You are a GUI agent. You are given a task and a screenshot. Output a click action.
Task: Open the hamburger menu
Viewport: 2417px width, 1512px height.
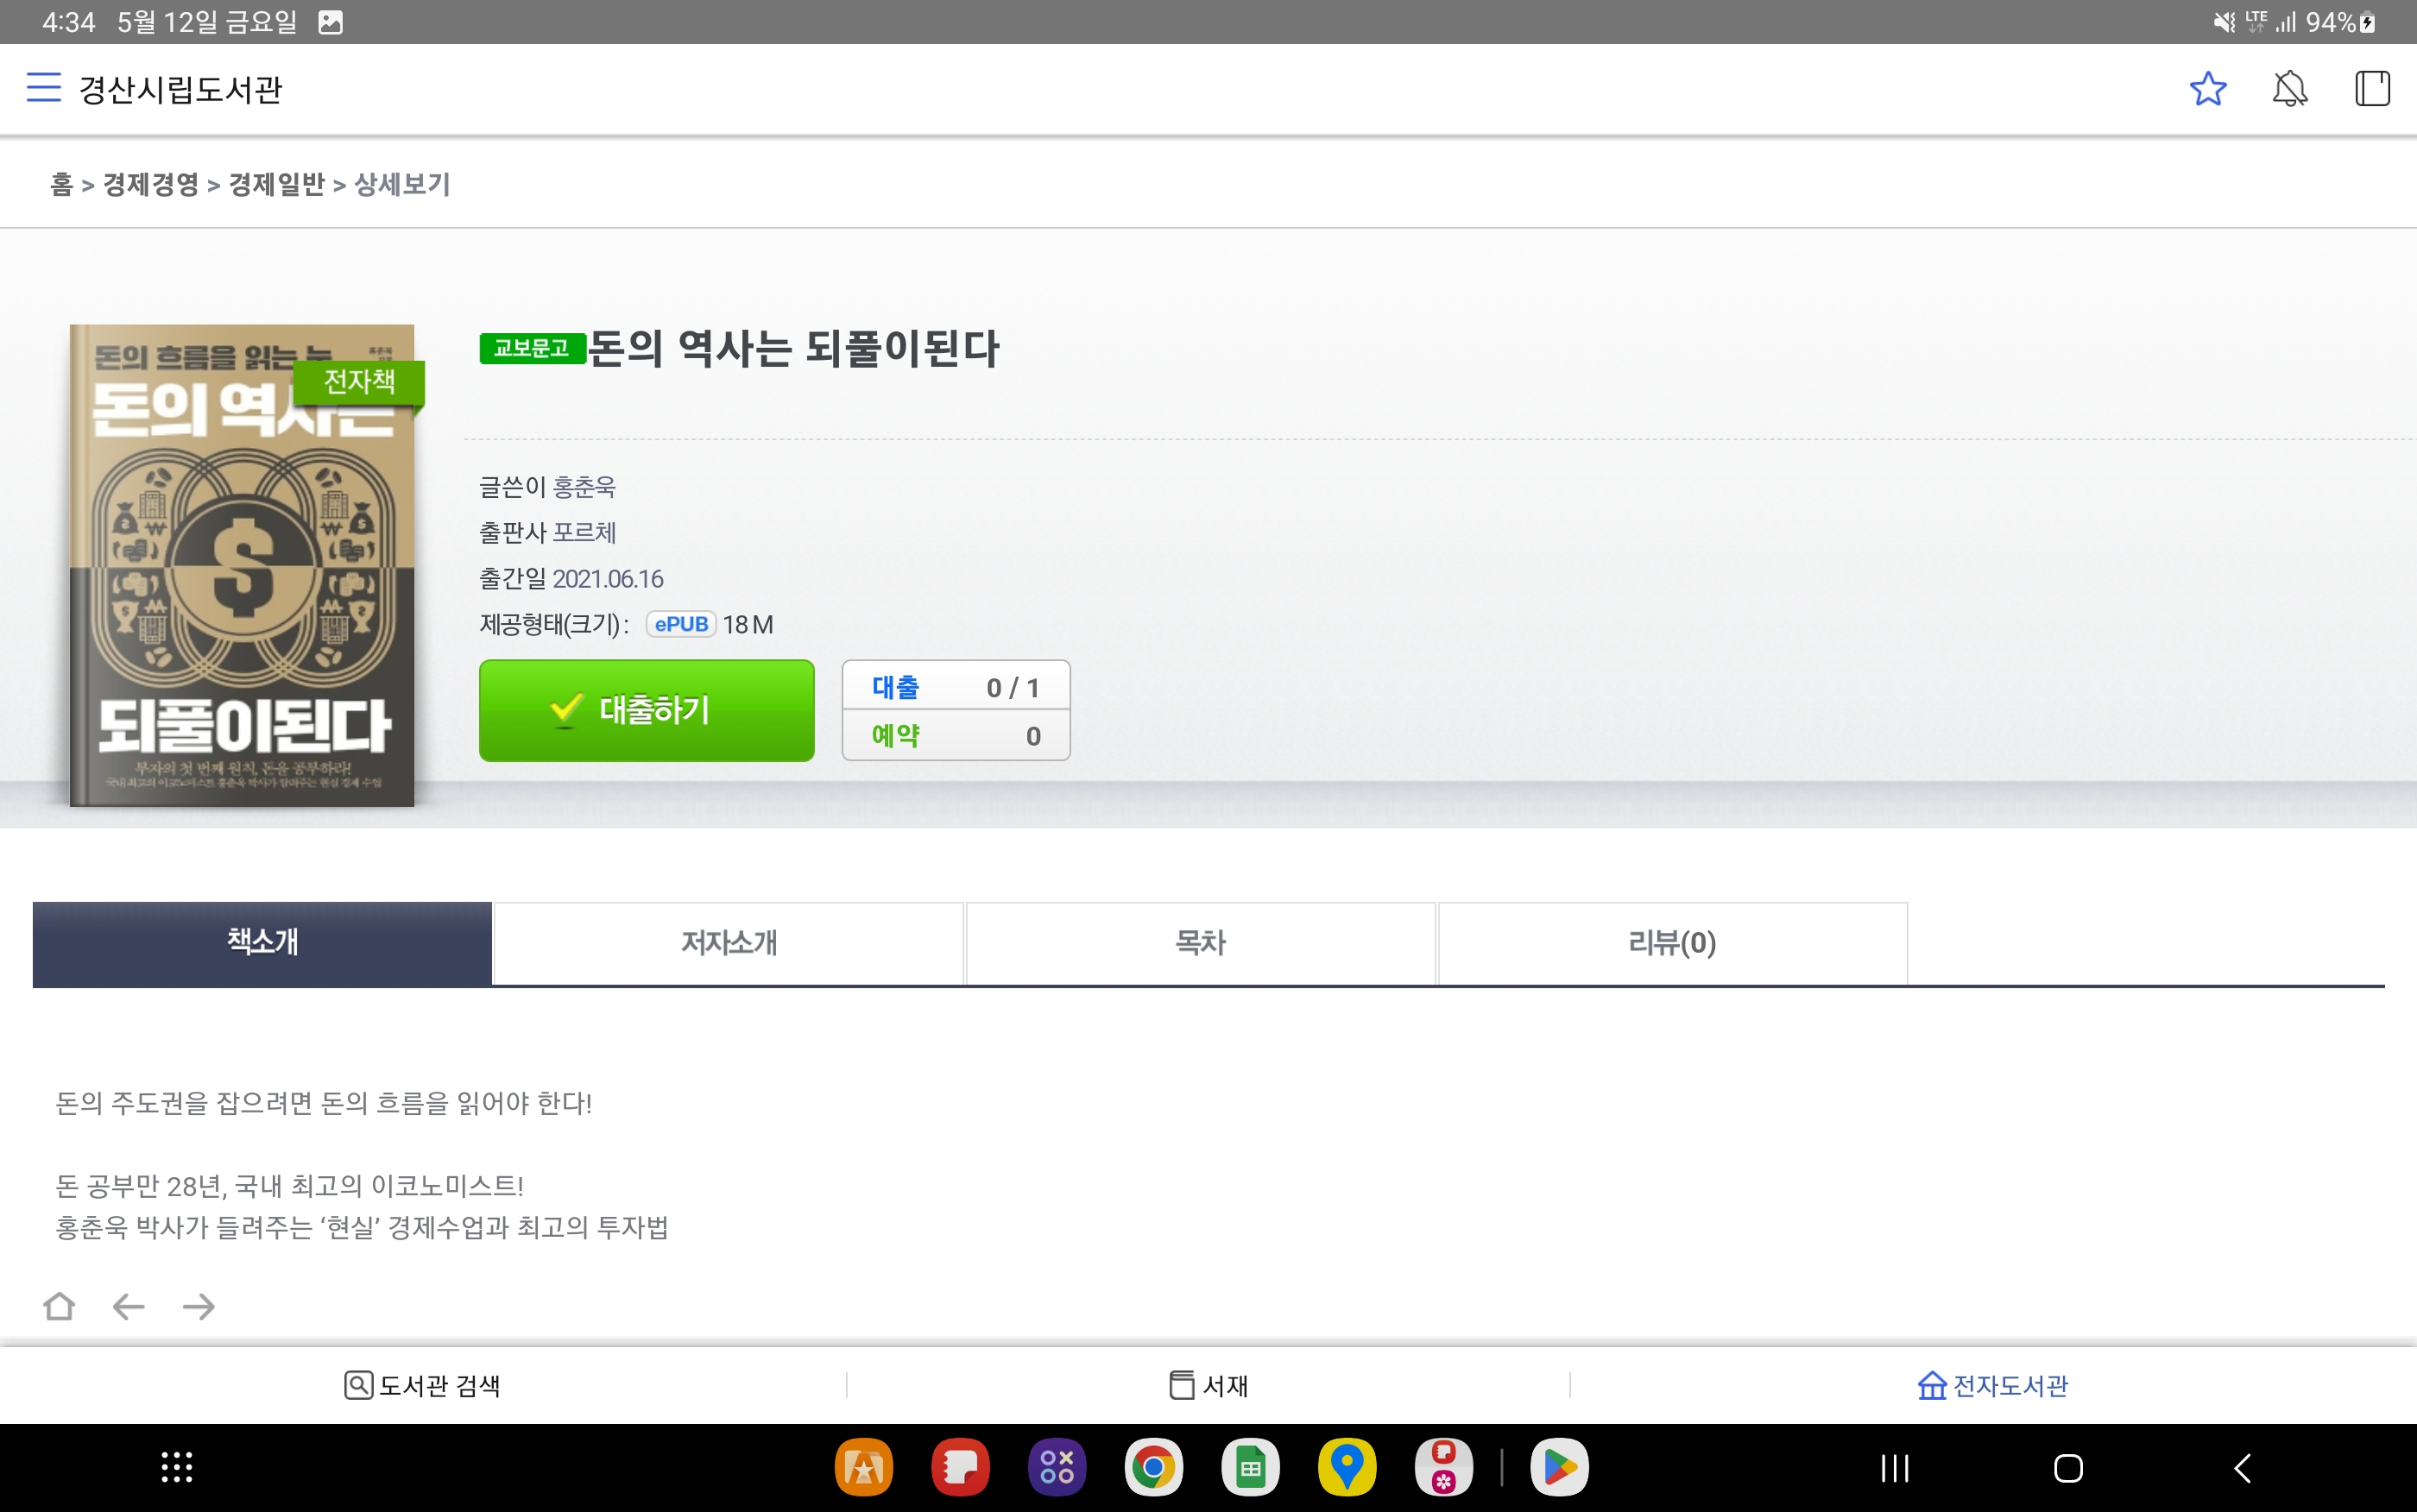43,88
